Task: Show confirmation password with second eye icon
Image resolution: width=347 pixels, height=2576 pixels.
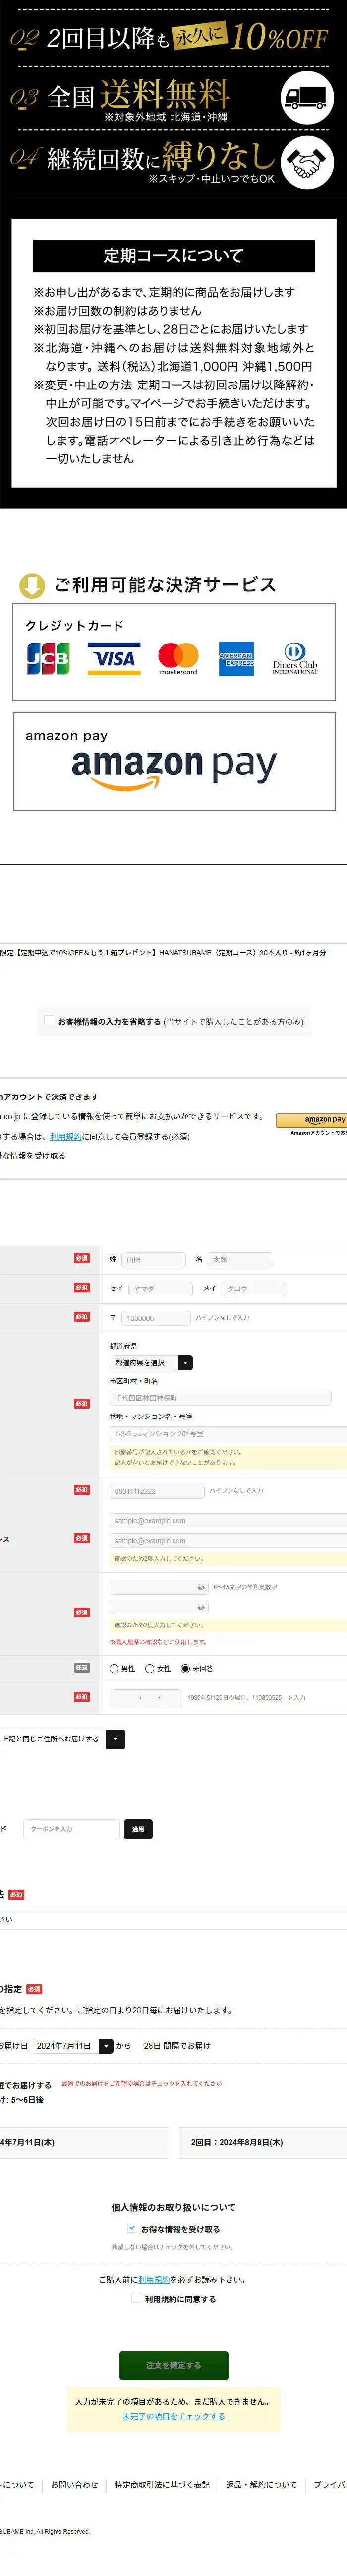Action: point(201,1607)
